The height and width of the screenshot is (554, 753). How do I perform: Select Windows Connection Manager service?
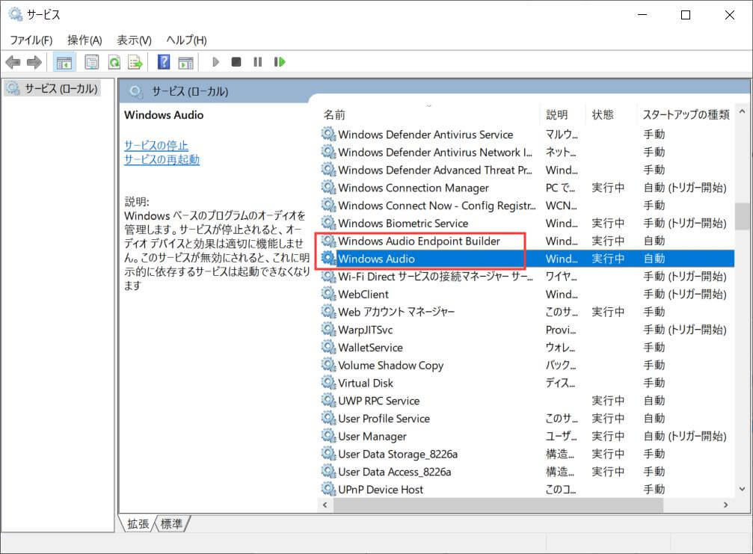[x=414, y=188]
